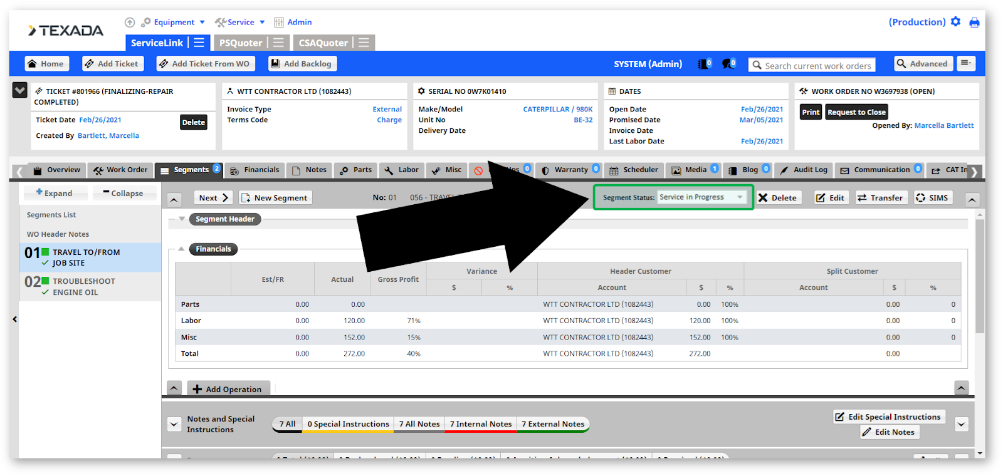
Task: Click Add Ticket button
Action: click(113, 64)
